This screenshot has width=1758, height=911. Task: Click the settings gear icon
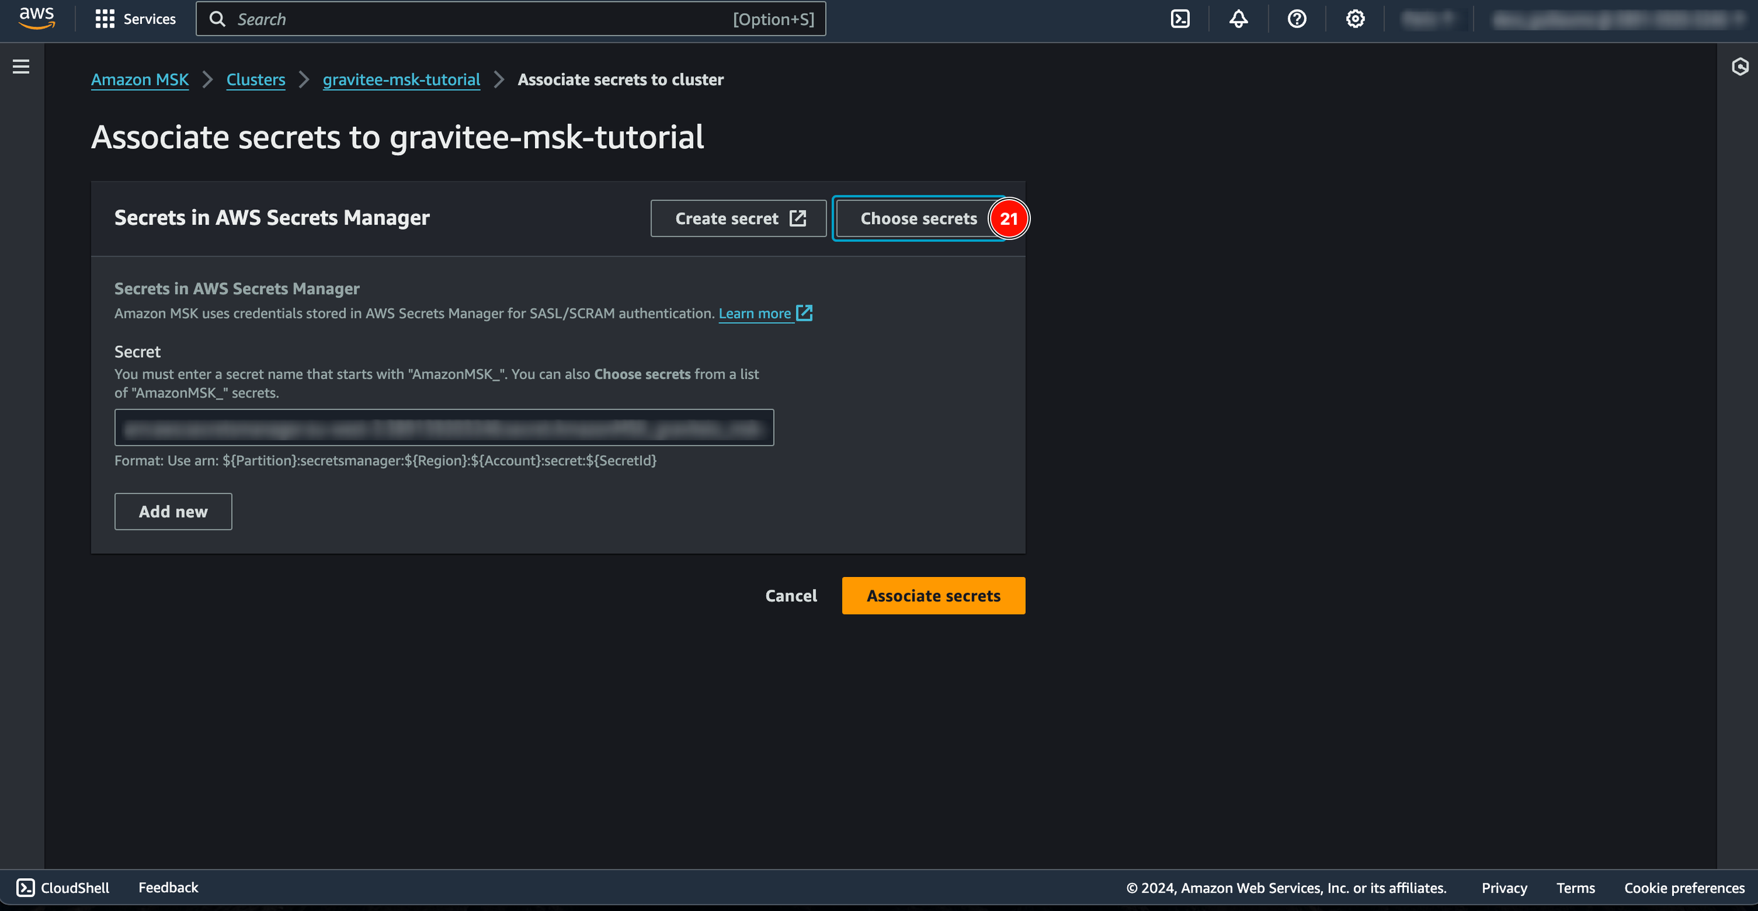tap(1355, 19)
